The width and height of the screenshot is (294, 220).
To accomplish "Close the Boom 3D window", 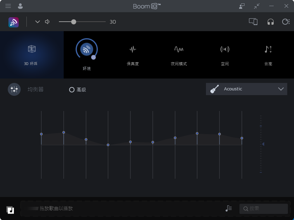I will [x=286, y=6].
